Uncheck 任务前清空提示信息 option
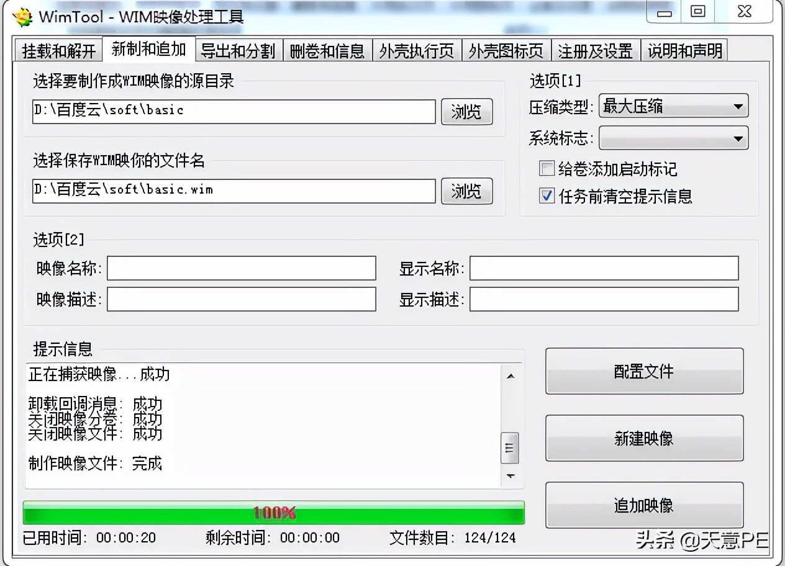 click(547, 196)
